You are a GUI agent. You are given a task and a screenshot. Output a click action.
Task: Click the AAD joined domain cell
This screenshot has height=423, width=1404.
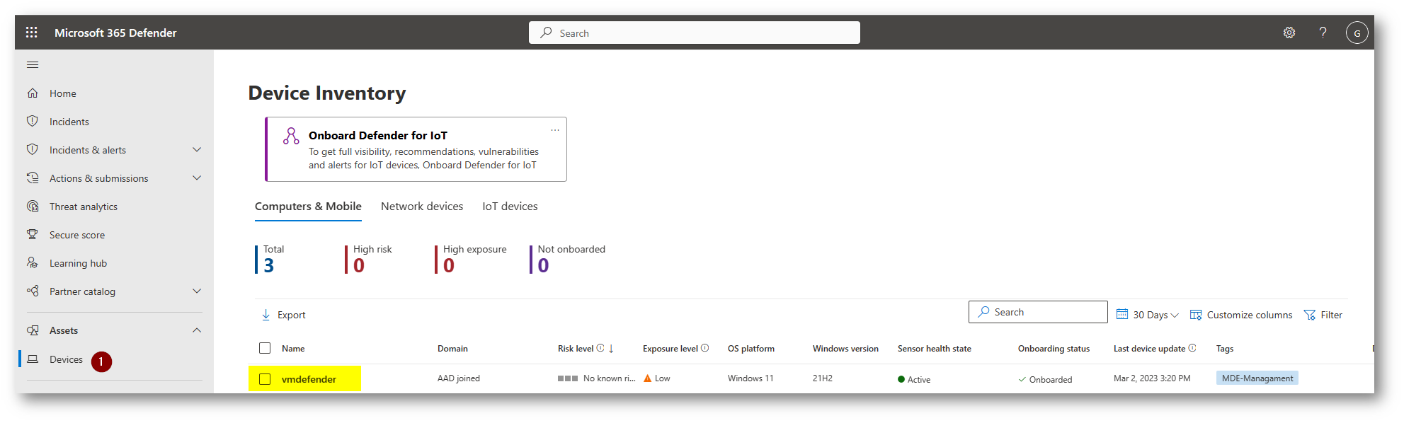pyautogui.click(x=459, y=378)
